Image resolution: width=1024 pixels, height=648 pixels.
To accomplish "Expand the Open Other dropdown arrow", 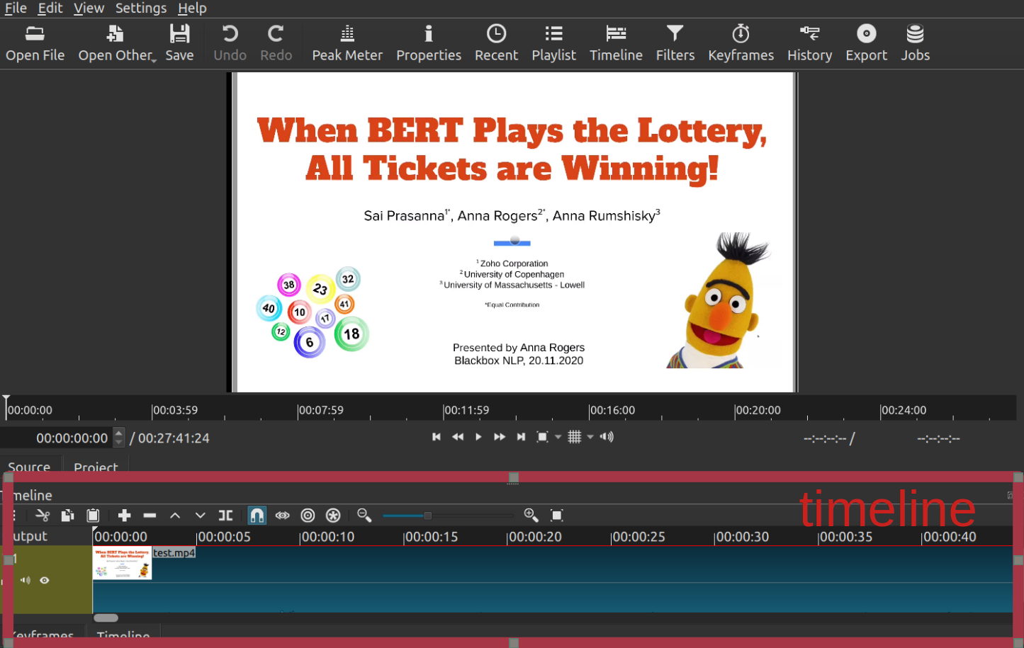I will click(154, 61).
